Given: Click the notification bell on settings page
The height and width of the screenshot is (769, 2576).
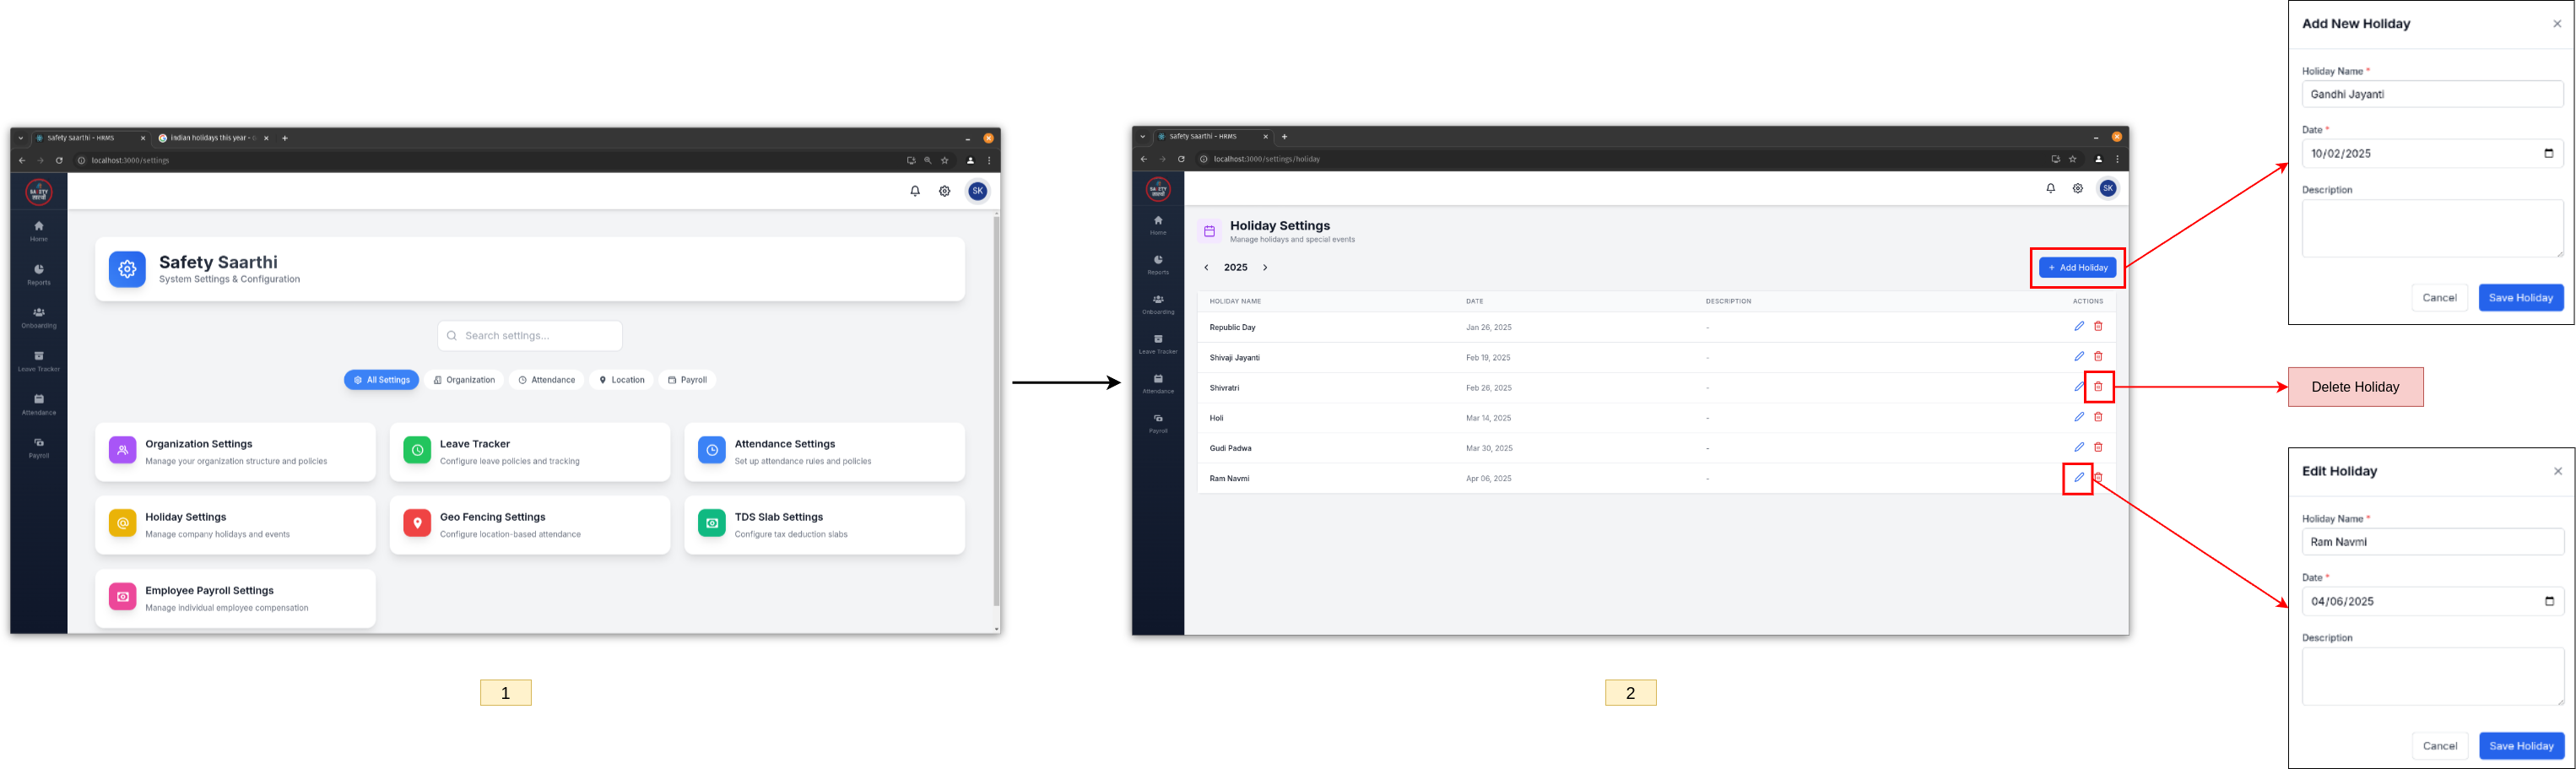Looking at the screenshot, I should [914, 191].
